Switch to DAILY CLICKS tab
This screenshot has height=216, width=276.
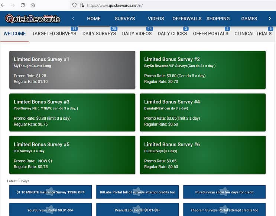pos(172,34)
